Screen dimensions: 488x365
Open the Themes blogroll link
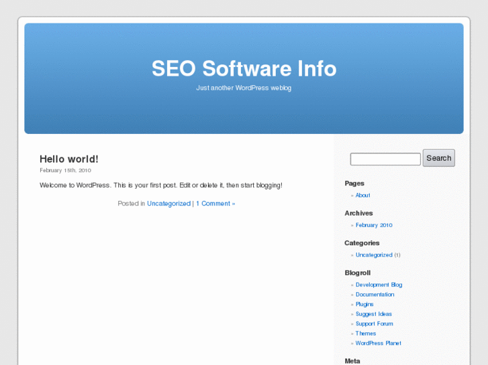click(366, 334)
